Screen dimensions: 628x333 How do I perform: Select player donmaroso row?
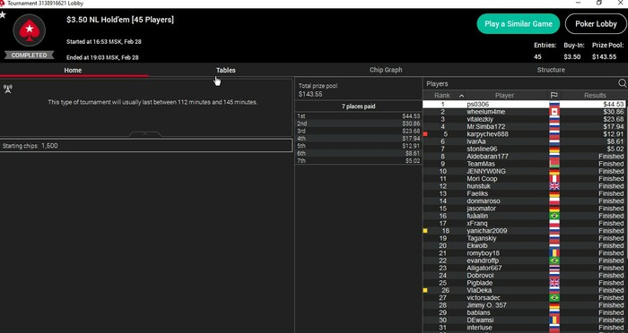pos(524,201)
